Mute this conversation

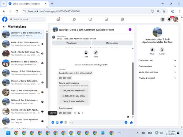tap(152, 50)
